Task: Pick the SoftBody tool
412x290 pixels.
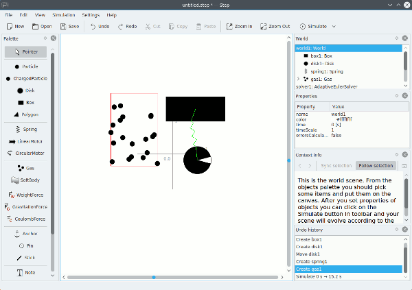Action: pos(25,180)
